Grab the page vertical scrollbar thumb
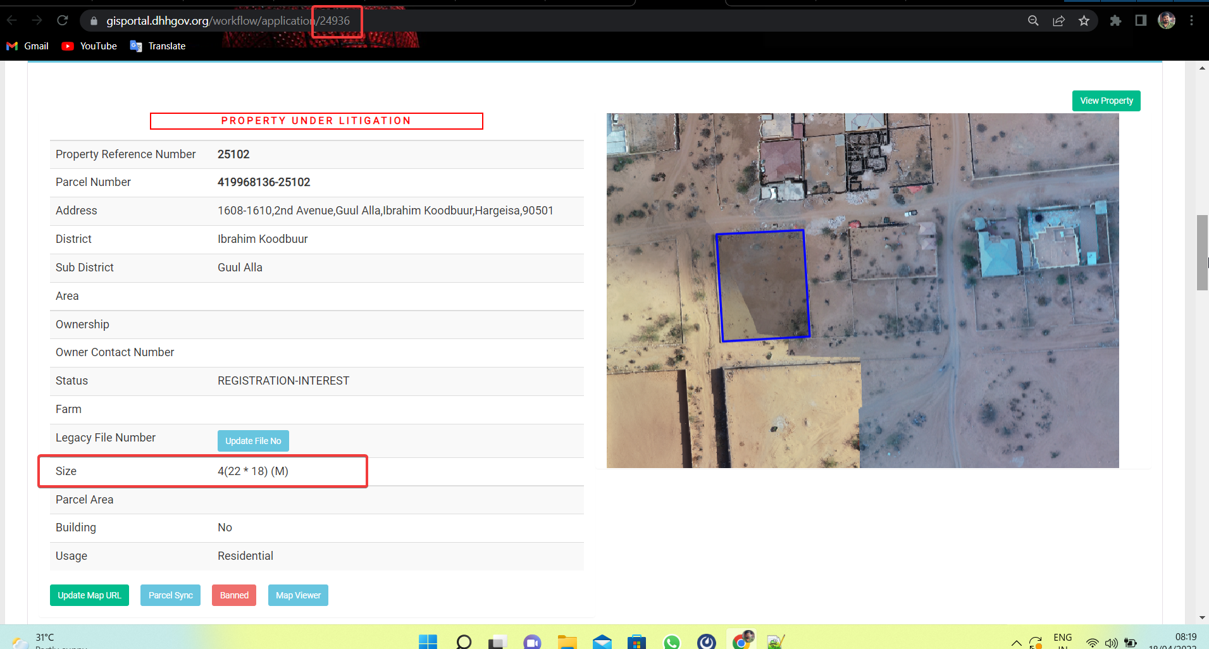The image size is (1209, 649). pyautogui.click(x=1202, y=252)
